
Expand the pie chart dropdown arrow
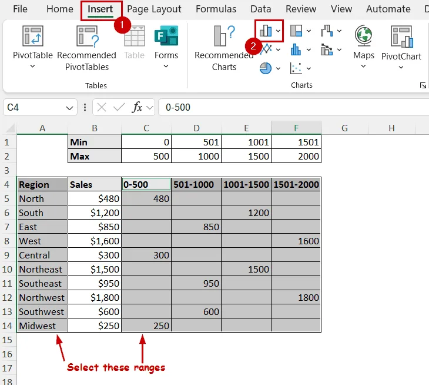[278, 68]
